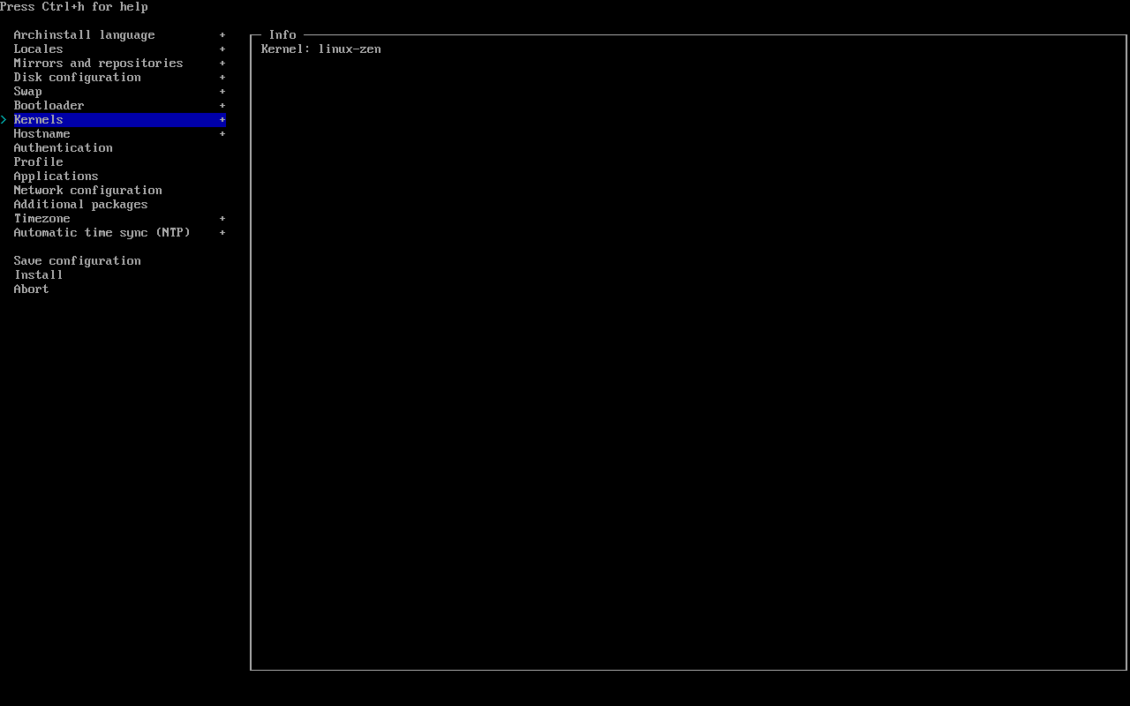Screen dimensions: 1130x706
Task: Select Automatic time sync (NTP)
Action: (x=102, y=233)
